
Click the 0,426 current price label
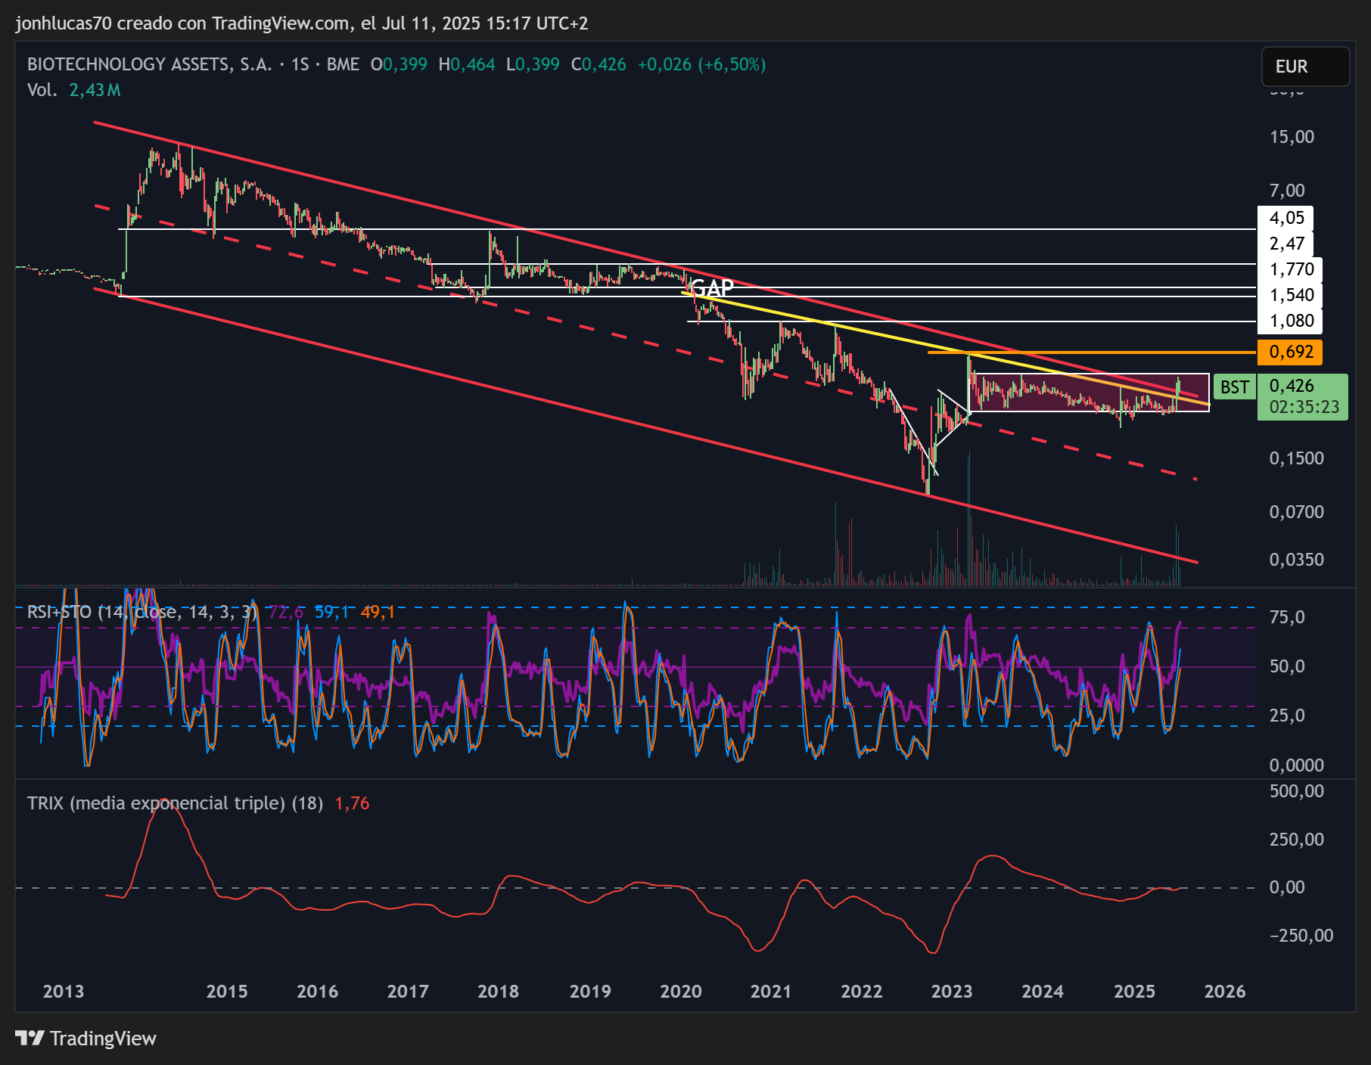point(1292,386)
